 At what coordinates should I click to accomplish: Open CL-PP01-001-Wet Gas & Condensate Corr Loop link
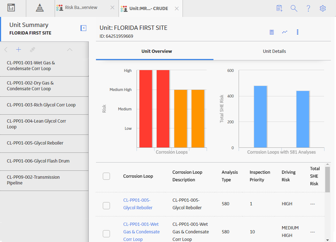click(142, 232)
